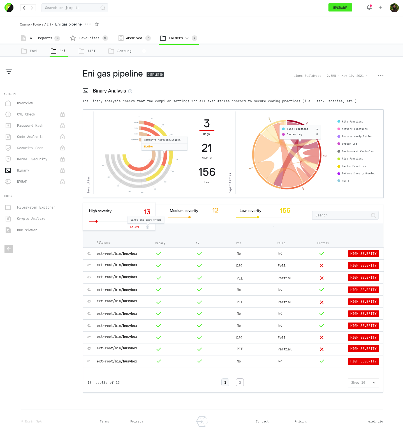Go forward with the right arrow button
The height and width of the screenshot is (439, 403).
(x=32, y=8)
